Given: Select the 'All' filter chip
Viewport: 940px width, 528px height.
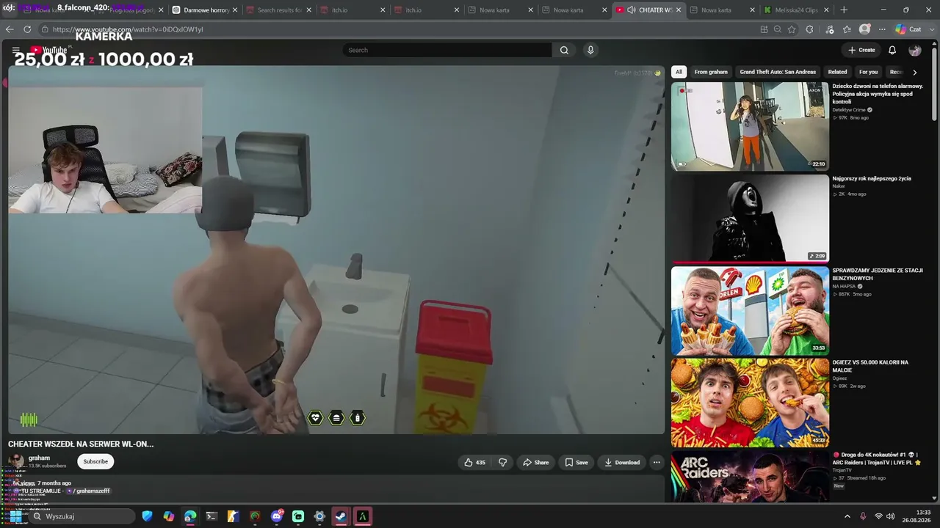Looking at the screenshot, I should tap(679, 72).
